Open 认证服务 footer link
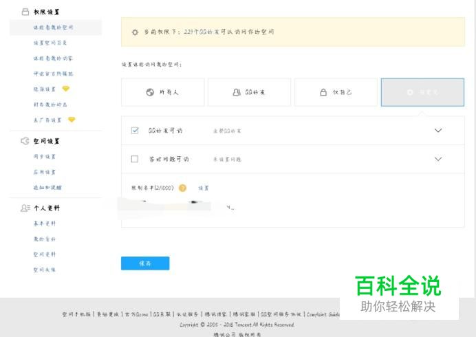Viewport: 476px width, 337px height. [187, 314]
